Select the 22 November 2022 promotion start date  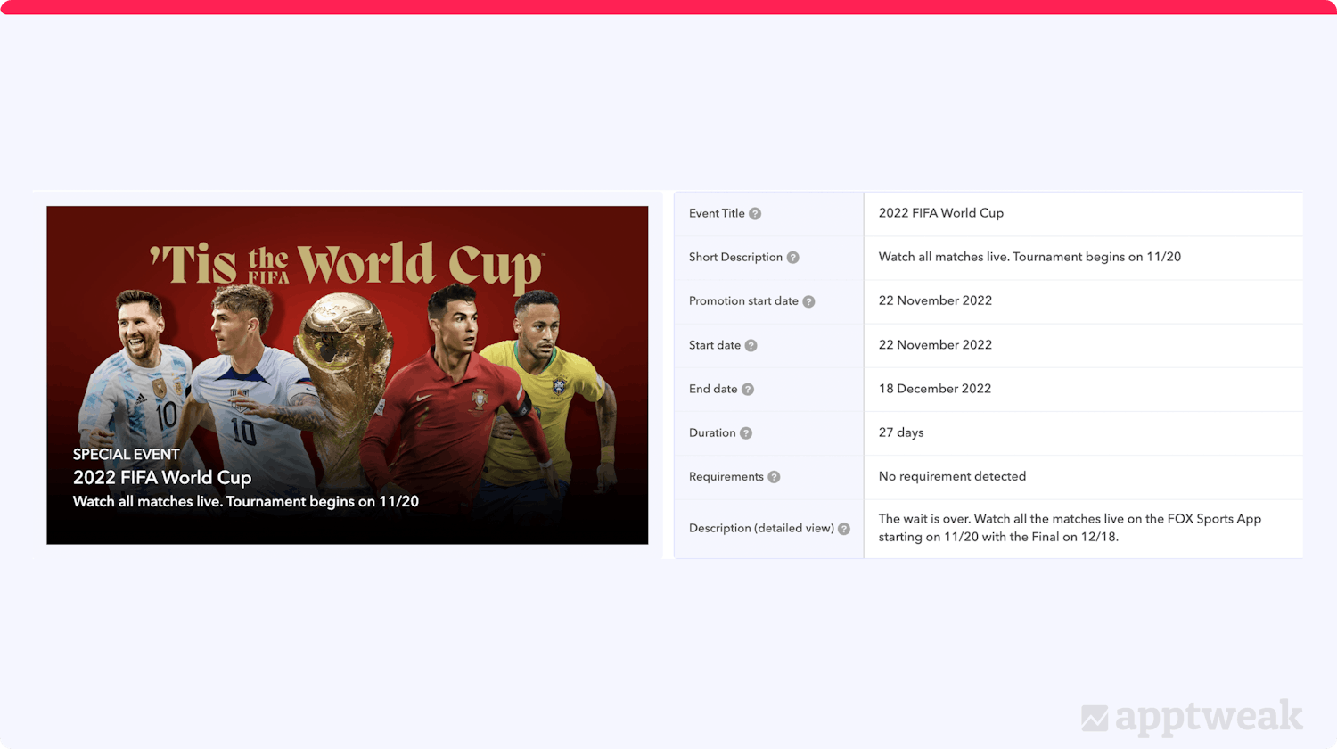(x=935, y=300)
